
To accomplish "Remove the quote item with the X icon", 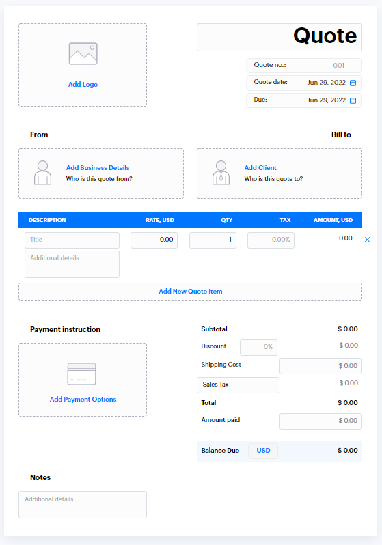I will click(x=367, y=240).
